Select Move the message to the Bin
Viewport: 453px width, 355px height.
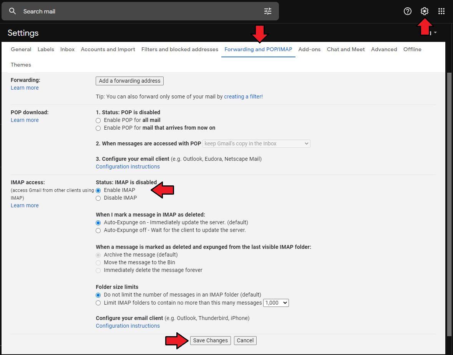pyautogui.click(x=98, y=263)
